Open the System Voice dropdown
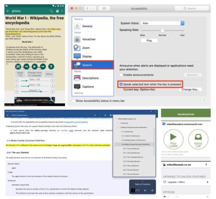 pyautogui.click(x=163, y=23)
